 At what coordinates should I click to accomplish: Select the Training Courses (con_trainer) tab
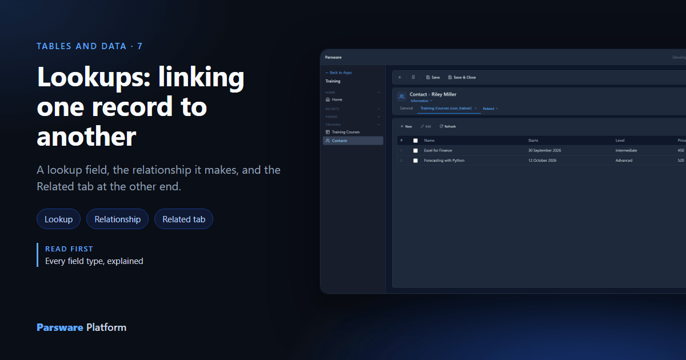click(x=446, y=108)
